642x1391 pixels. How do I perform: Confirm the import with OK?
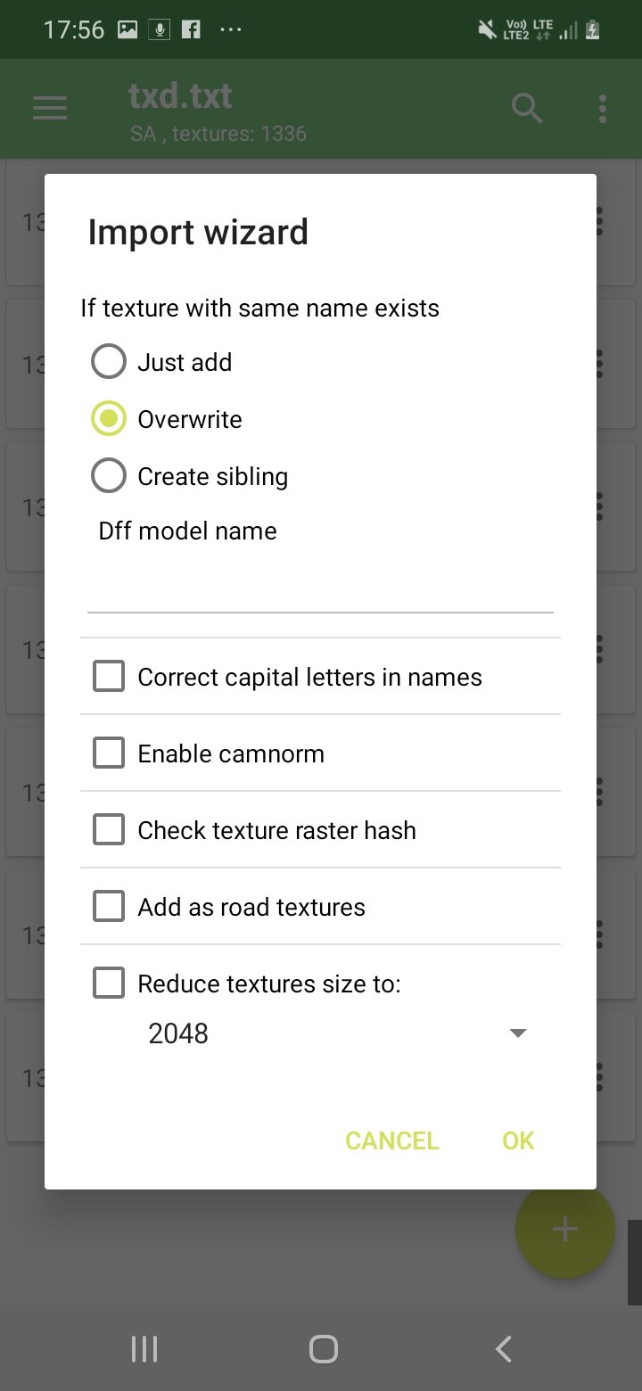[x=518, y=1140]
